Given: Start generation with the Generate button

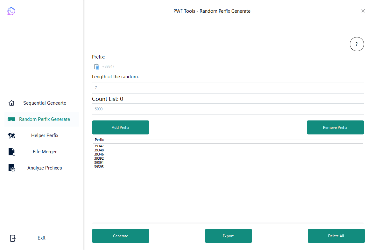Looking at the screenshot, I should 120,236.
